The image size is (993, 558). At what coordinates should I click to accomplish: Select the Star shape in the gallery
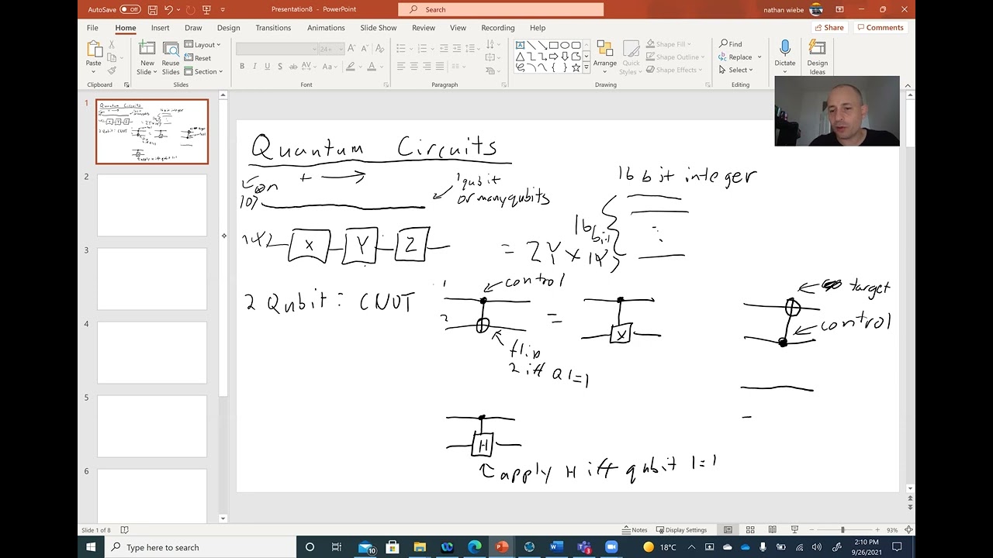575,67
